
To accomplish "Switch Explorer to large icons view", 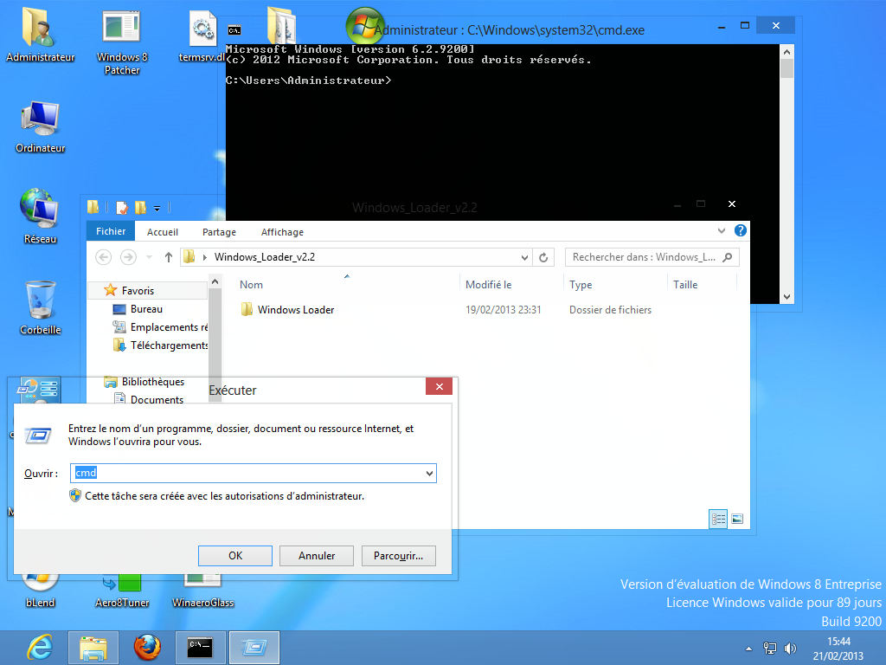I will (x=737, y=519).
